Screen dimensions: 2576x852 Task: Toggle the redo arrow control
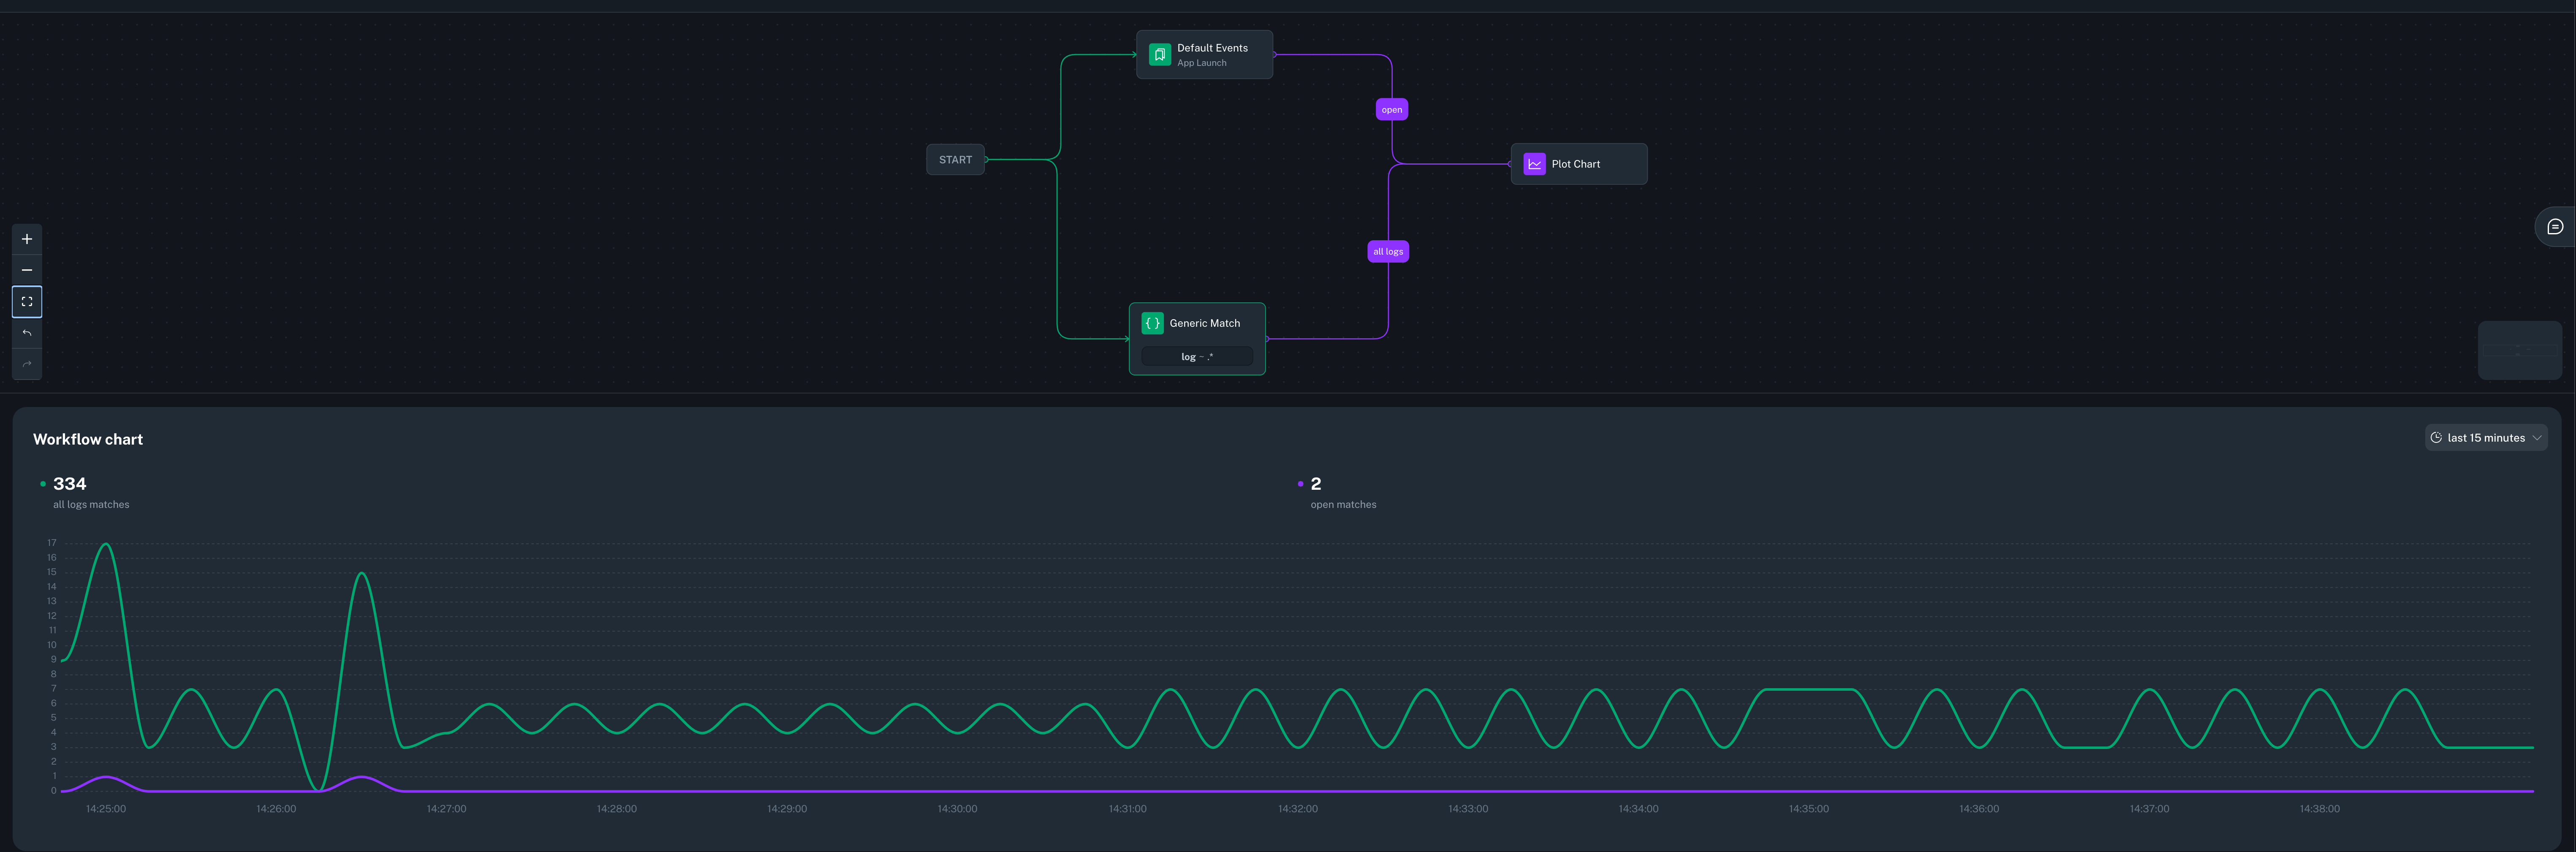26,363
